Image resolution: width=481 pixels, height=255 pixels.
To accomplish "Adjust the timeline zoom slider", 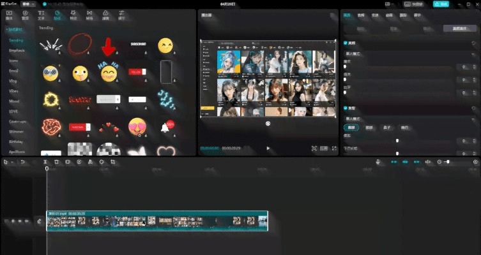I will pyautogui.click(x=448, y=162).
